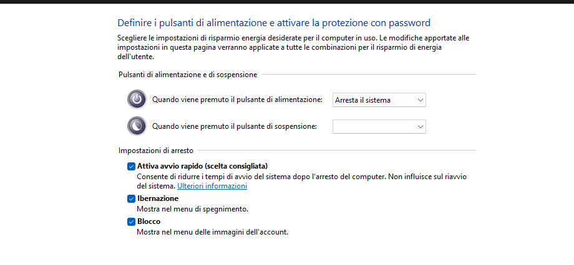Click the pulsante di sospensione setting label

[235, 126]
